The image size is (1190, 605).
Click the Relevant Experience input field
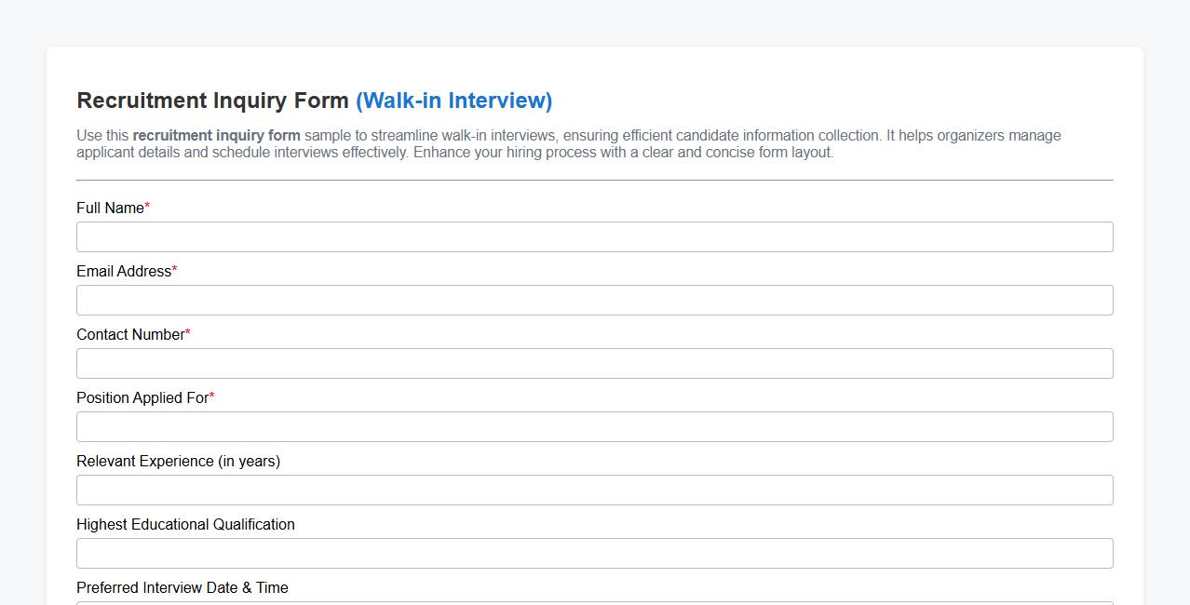click(x=595, y=490)
